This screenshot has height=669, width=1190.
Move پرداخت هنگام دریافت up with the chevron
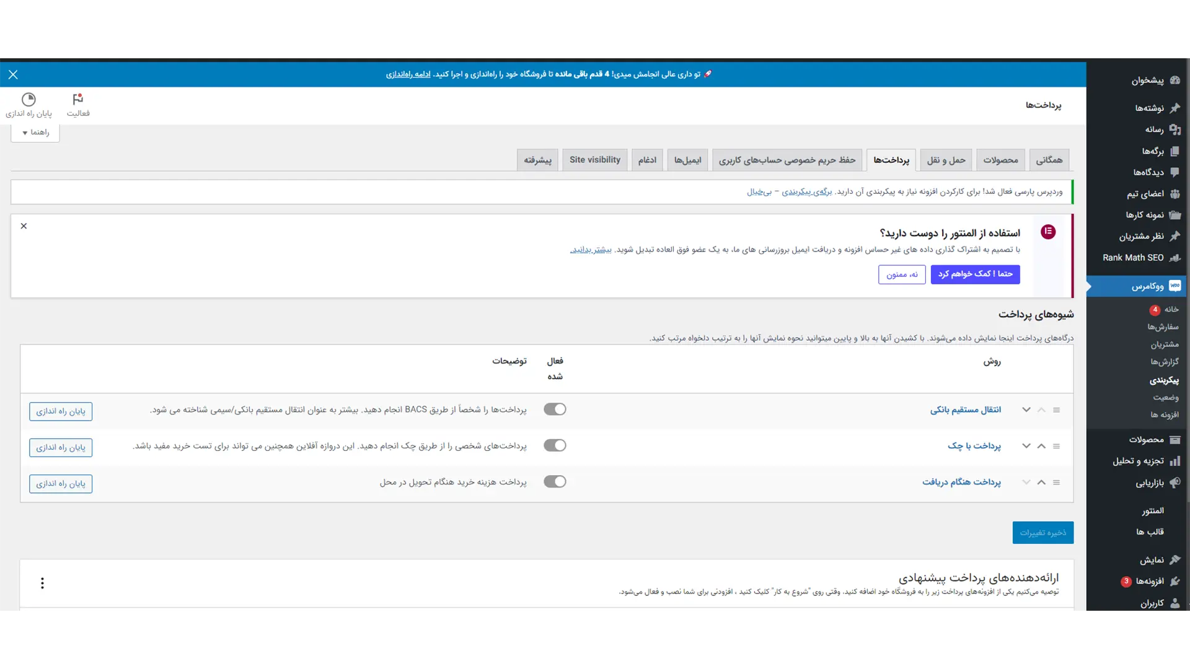(x=1041, y=482)
